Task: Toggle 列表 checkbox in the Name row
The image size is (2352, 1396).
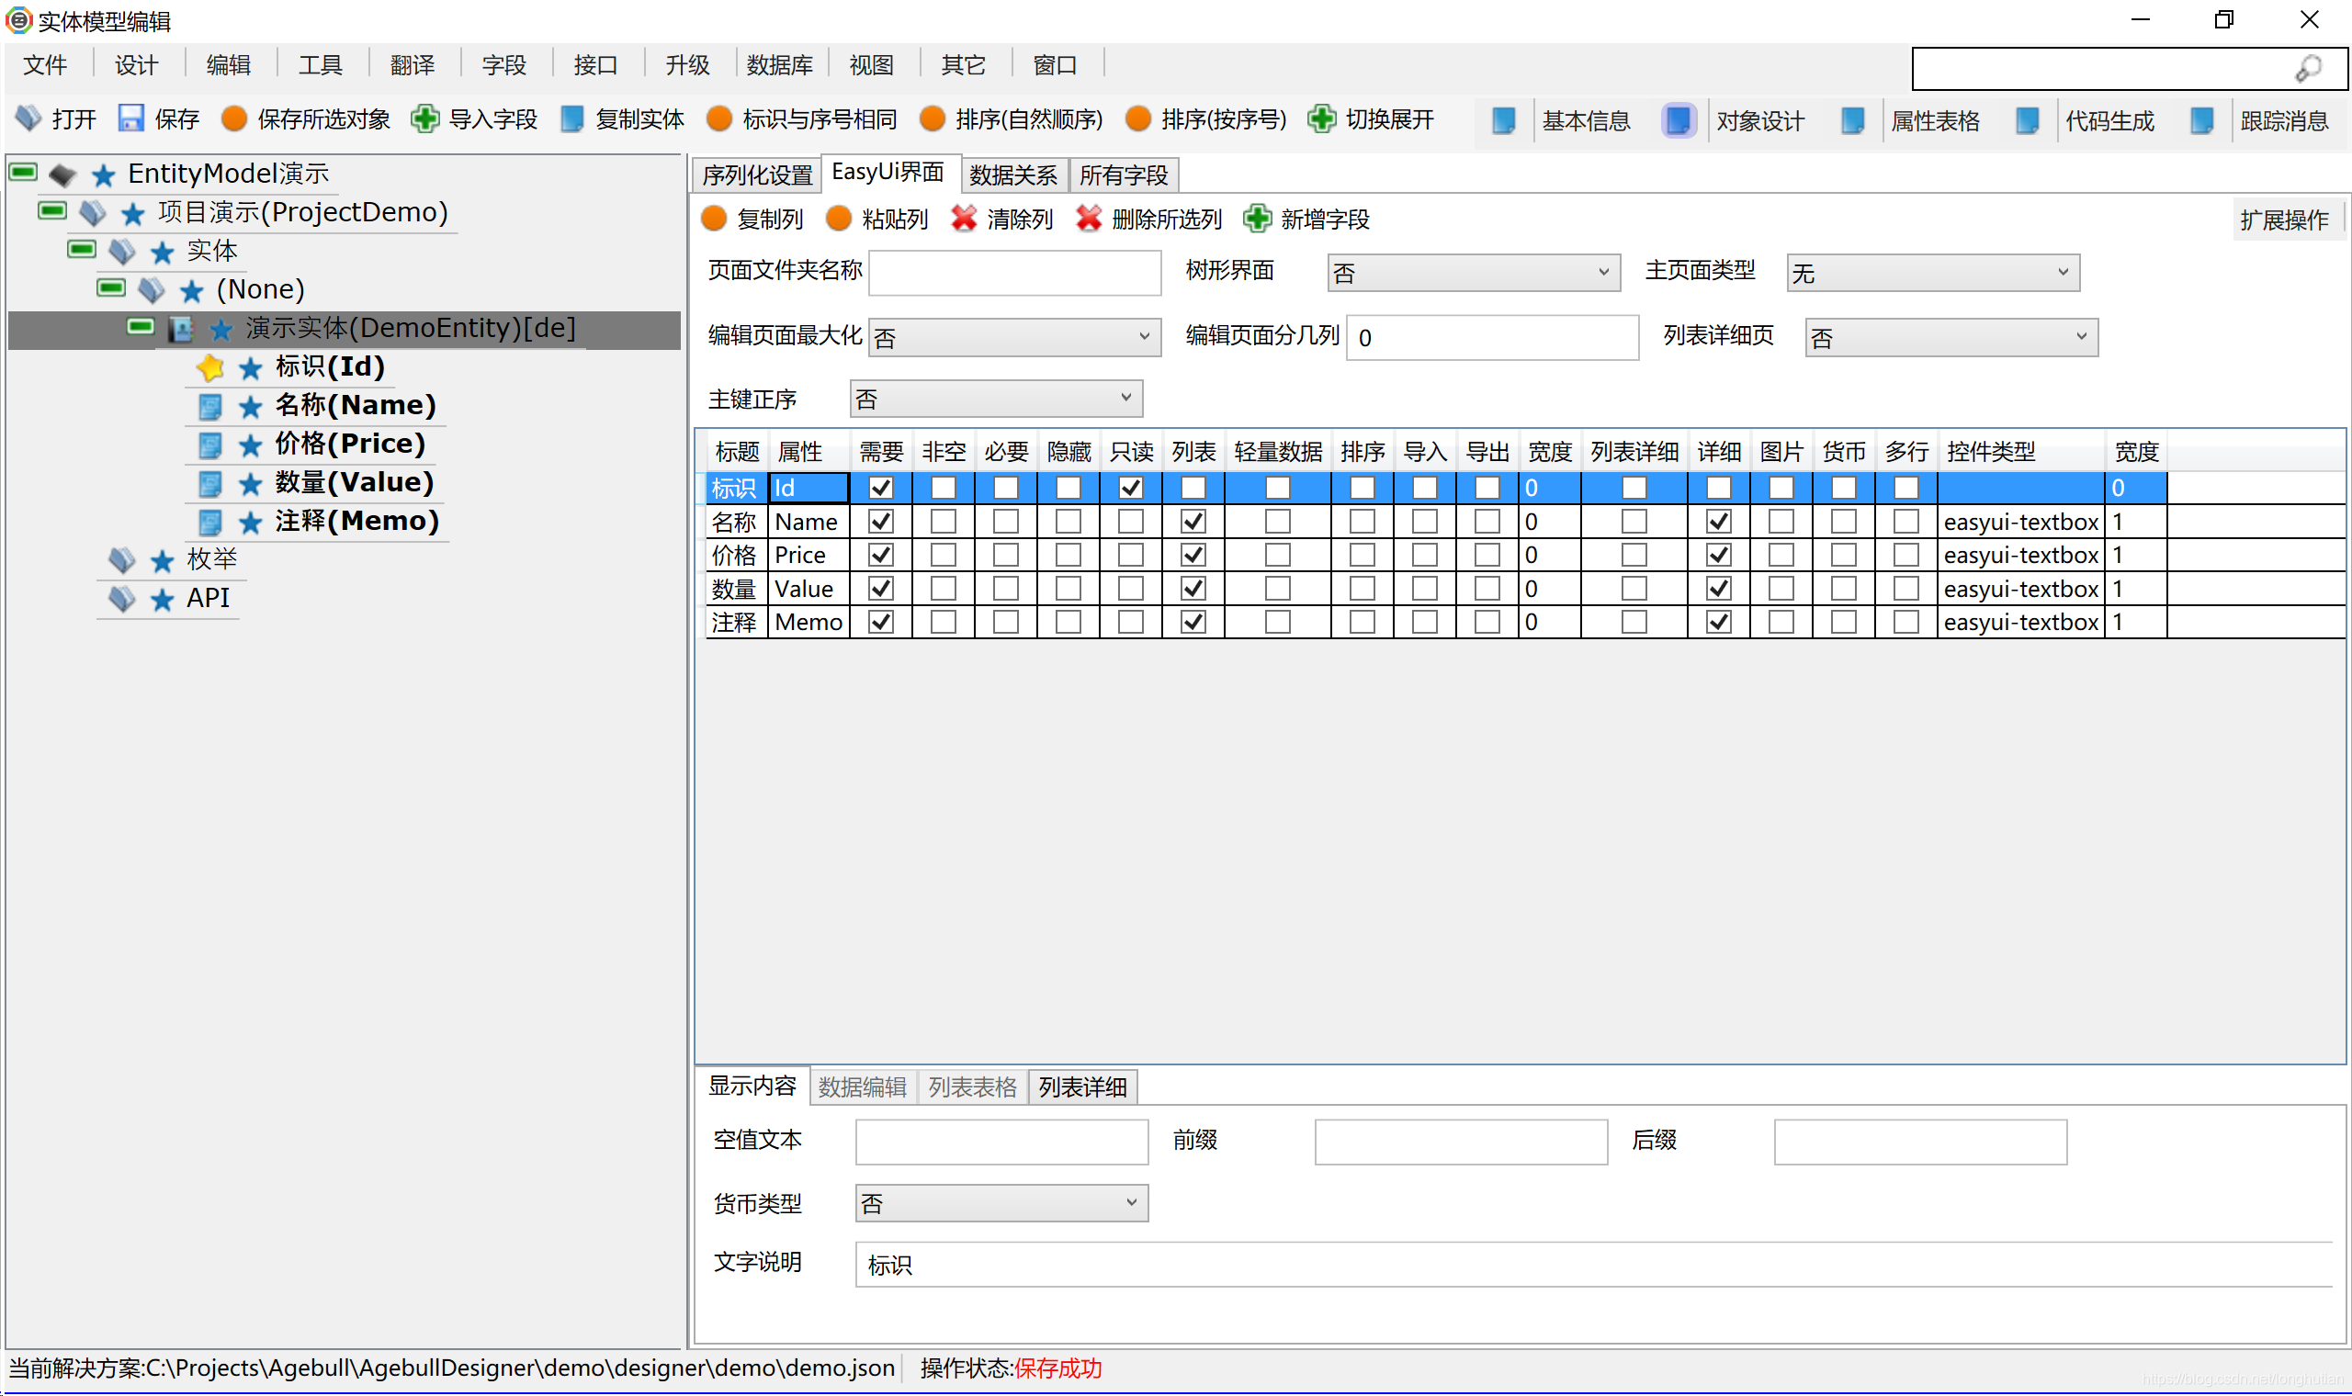Action: pos(1193,521)
